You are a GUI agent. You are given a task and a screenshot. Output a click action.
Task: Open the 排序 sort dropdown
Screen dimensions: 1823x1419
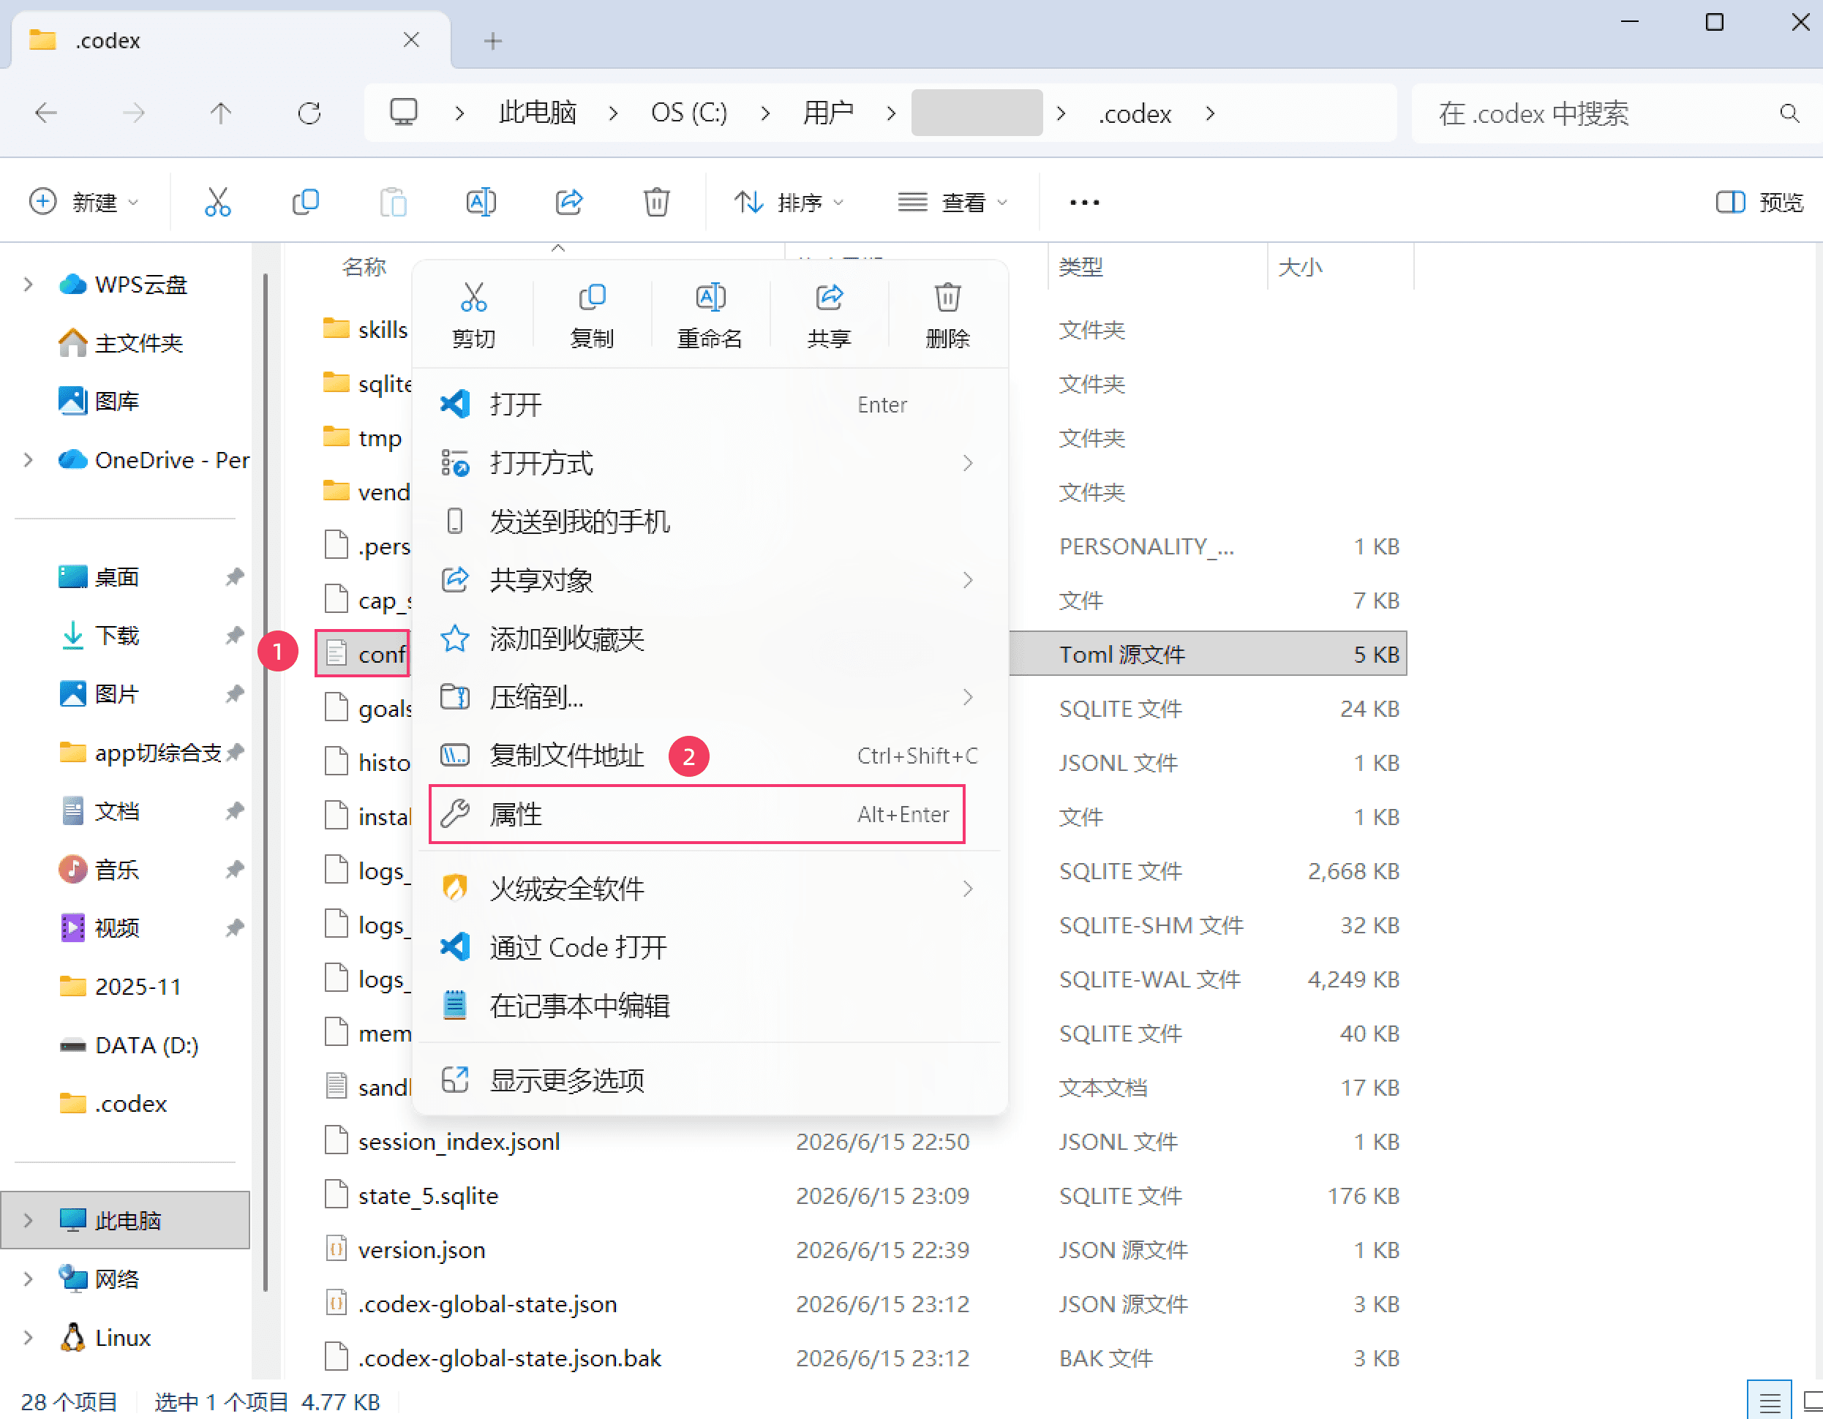(x=789, y=202)
